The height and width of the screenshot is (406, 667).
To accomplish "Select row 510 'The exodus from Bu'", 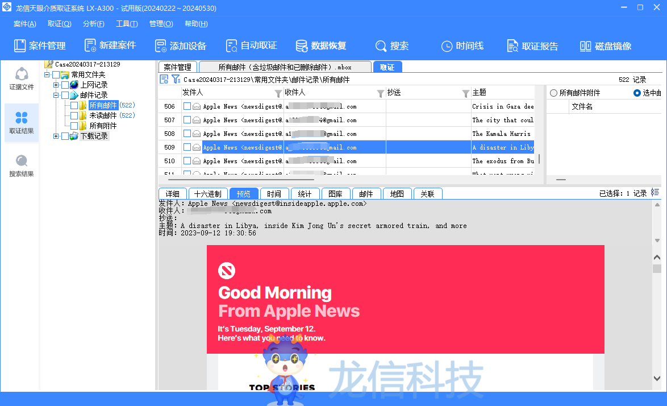I will point(346,161).
